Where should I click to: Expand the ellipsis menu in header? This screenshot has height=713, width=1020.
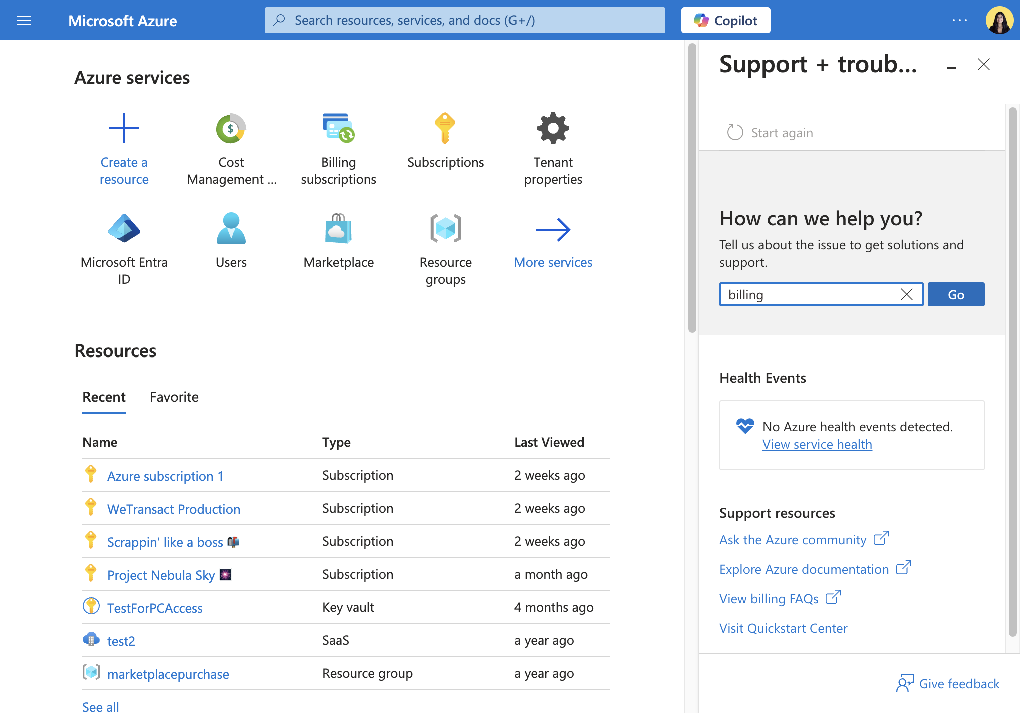[960, 20]
